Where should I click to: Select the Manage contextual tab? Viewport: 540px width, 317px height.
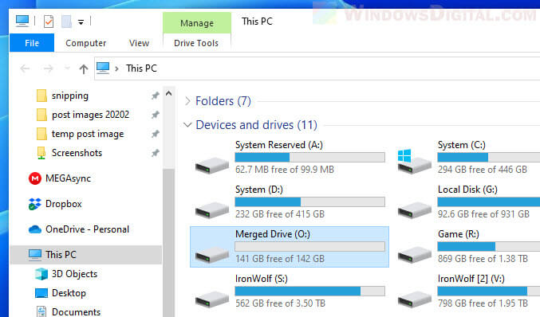[x=197, y=23]
